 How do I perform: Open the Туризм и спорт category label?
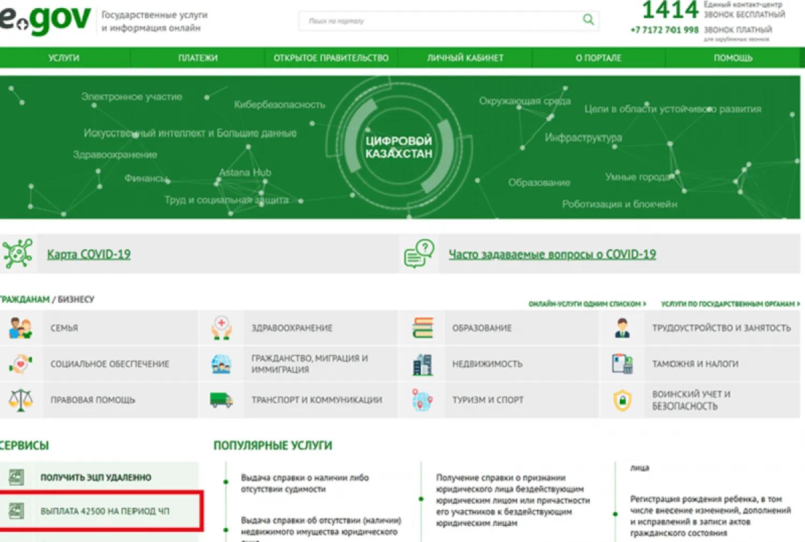tap(487, 400)
